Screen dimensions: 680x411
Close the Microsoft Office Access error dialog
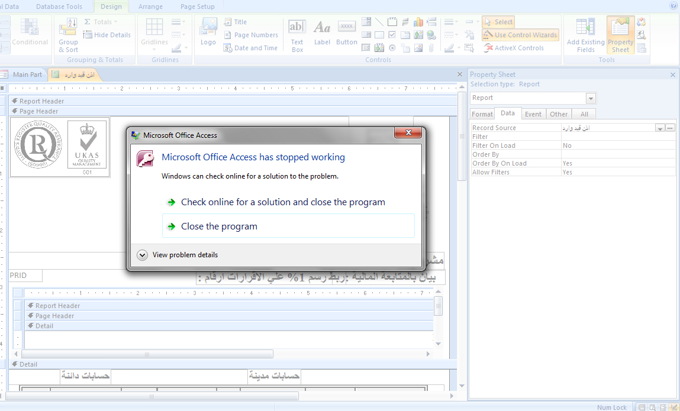coord(408,132)
